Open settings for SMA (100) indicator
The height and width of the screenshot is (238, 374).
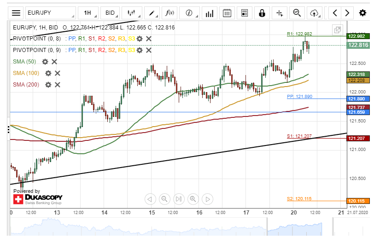coord(48,73)
